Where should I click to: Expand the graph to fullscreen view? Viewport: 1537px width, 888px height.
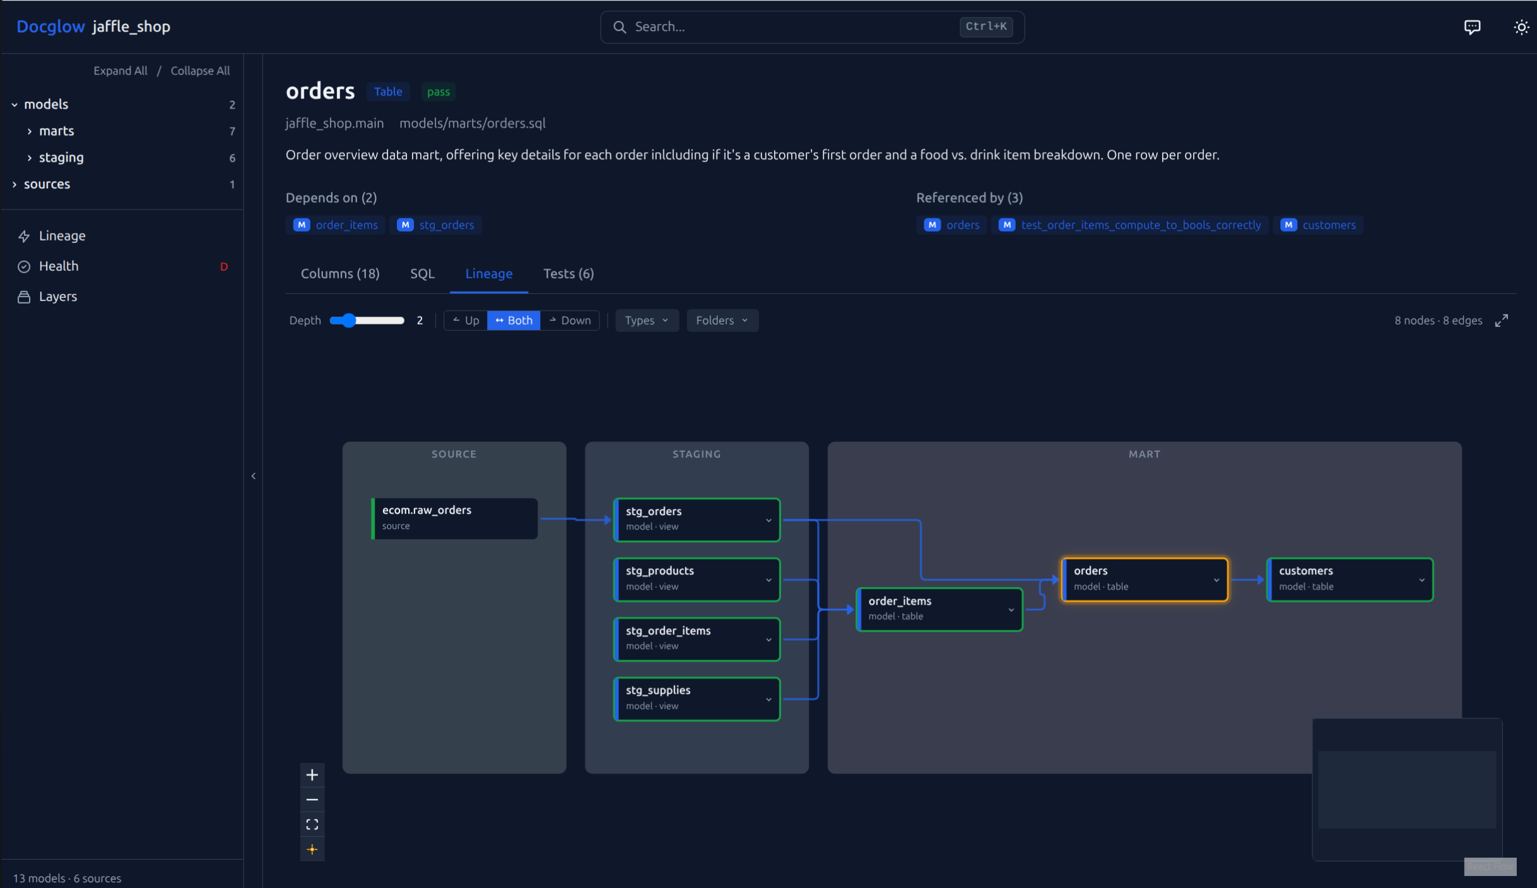1502,320
